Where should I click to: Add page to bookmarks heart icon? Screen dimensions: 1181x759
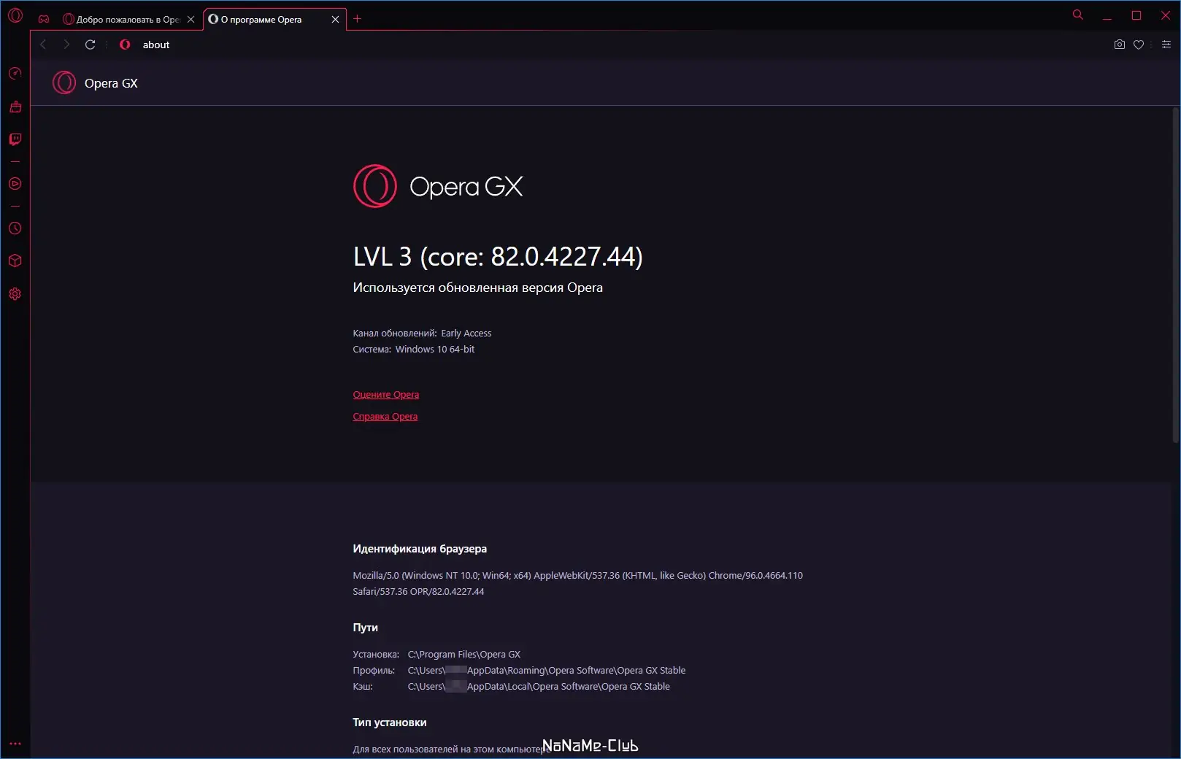1138,45
